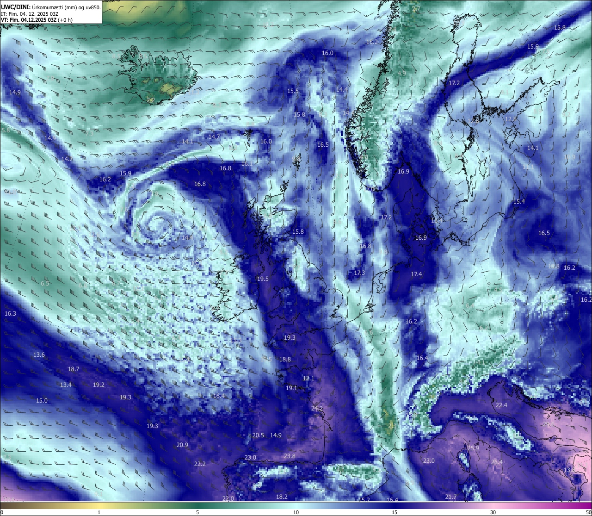Image resolution: width=592 pixels, height=516 pixels.
Task: Click the 13.6 value on the map
Action: (x=39, y=355)
